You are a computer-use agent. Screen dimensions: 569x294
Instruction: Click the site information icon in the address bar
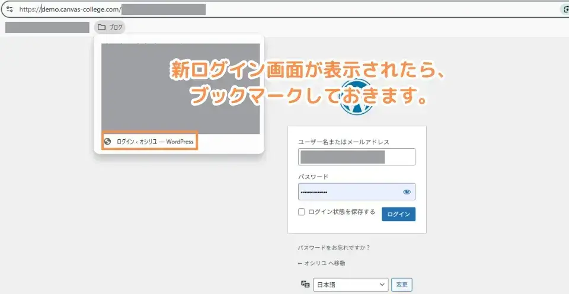[x=9, y=9]
